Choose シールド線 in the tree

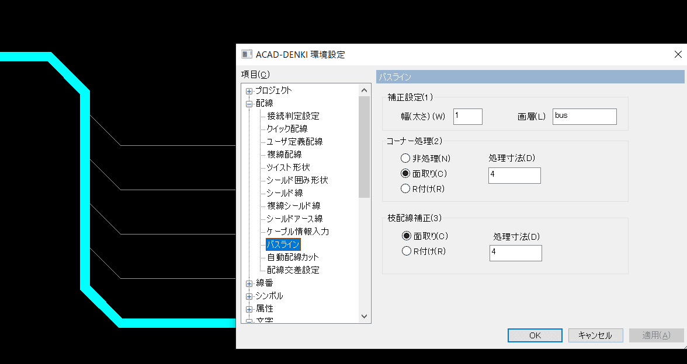point(285,192)
